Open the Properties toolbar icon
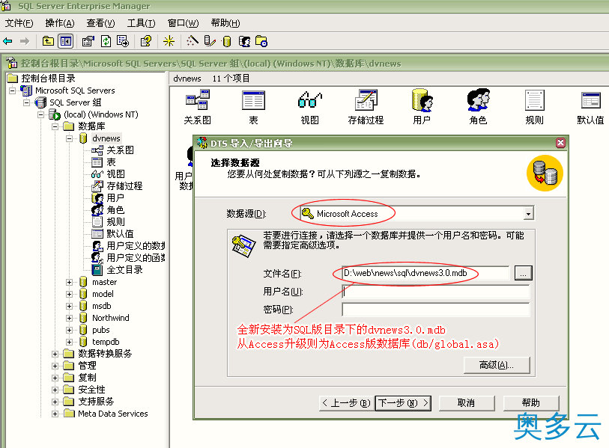609x448 pixels. [x=88, y=41]
